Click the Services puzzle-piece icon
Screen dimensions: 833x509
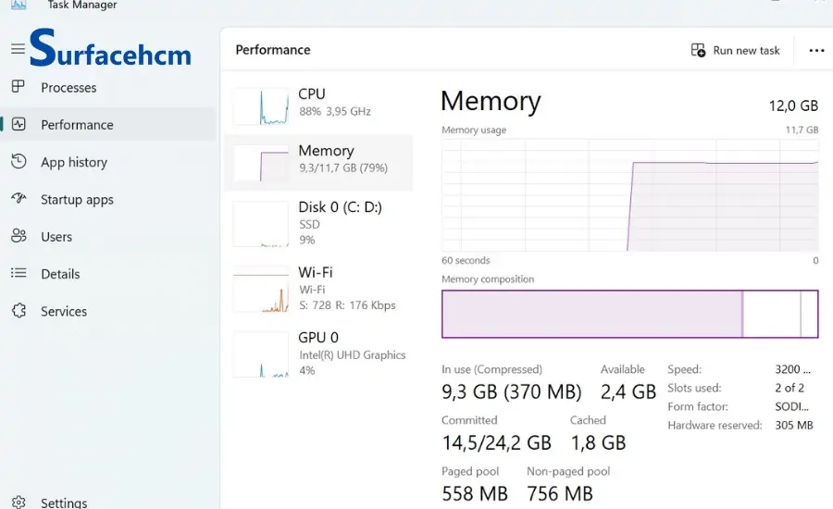click(x=19, y=310)
